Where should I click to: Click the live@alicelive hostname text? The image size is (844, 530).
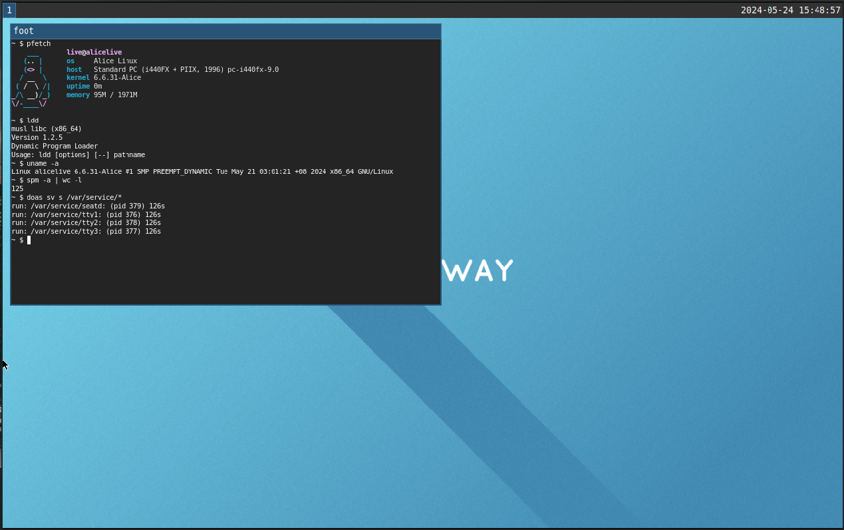click(94, 52)
